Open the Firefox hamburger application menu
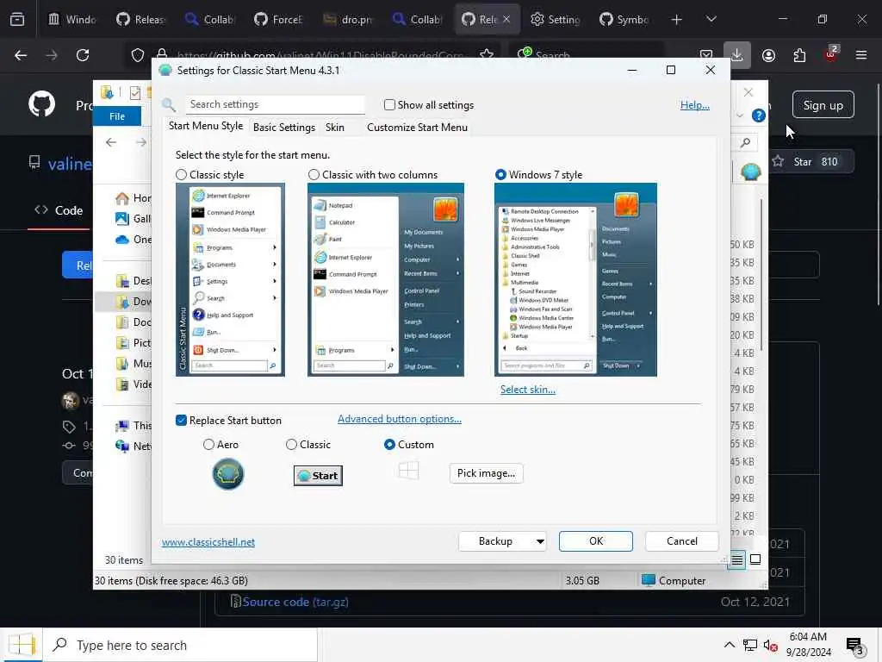The height and width of the screenshot is (662, 882). click(x=861, y=55)
